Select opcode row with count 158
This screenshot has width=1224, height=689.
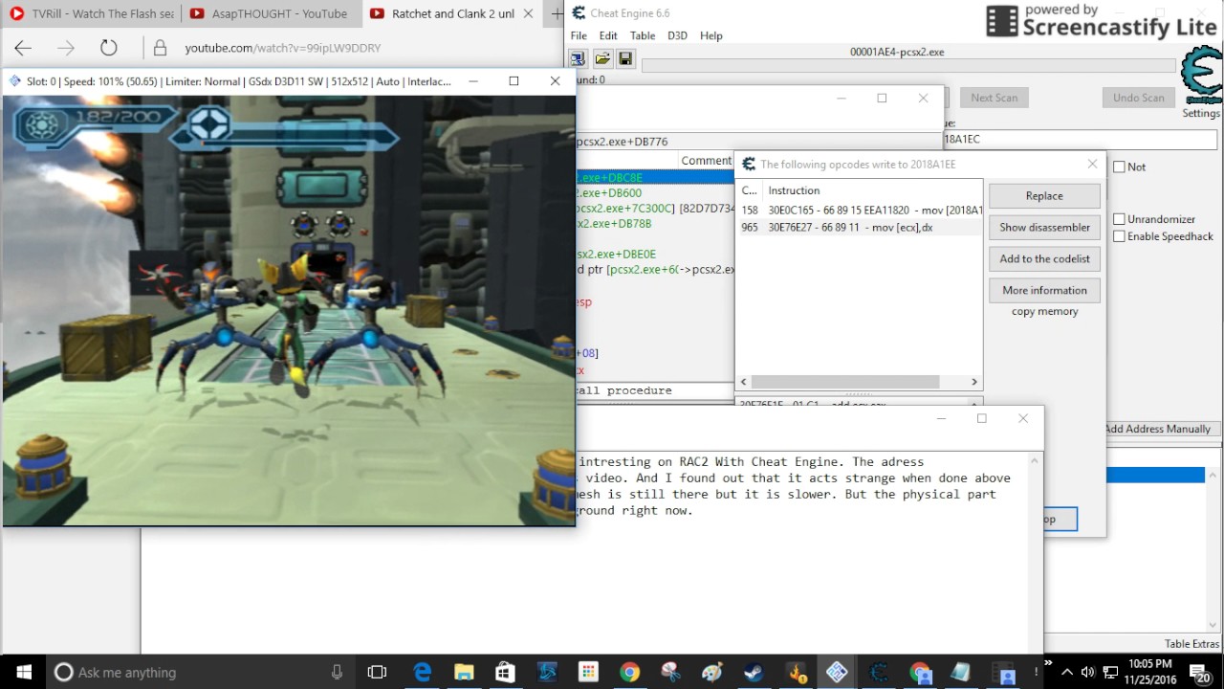coord(861,211)
